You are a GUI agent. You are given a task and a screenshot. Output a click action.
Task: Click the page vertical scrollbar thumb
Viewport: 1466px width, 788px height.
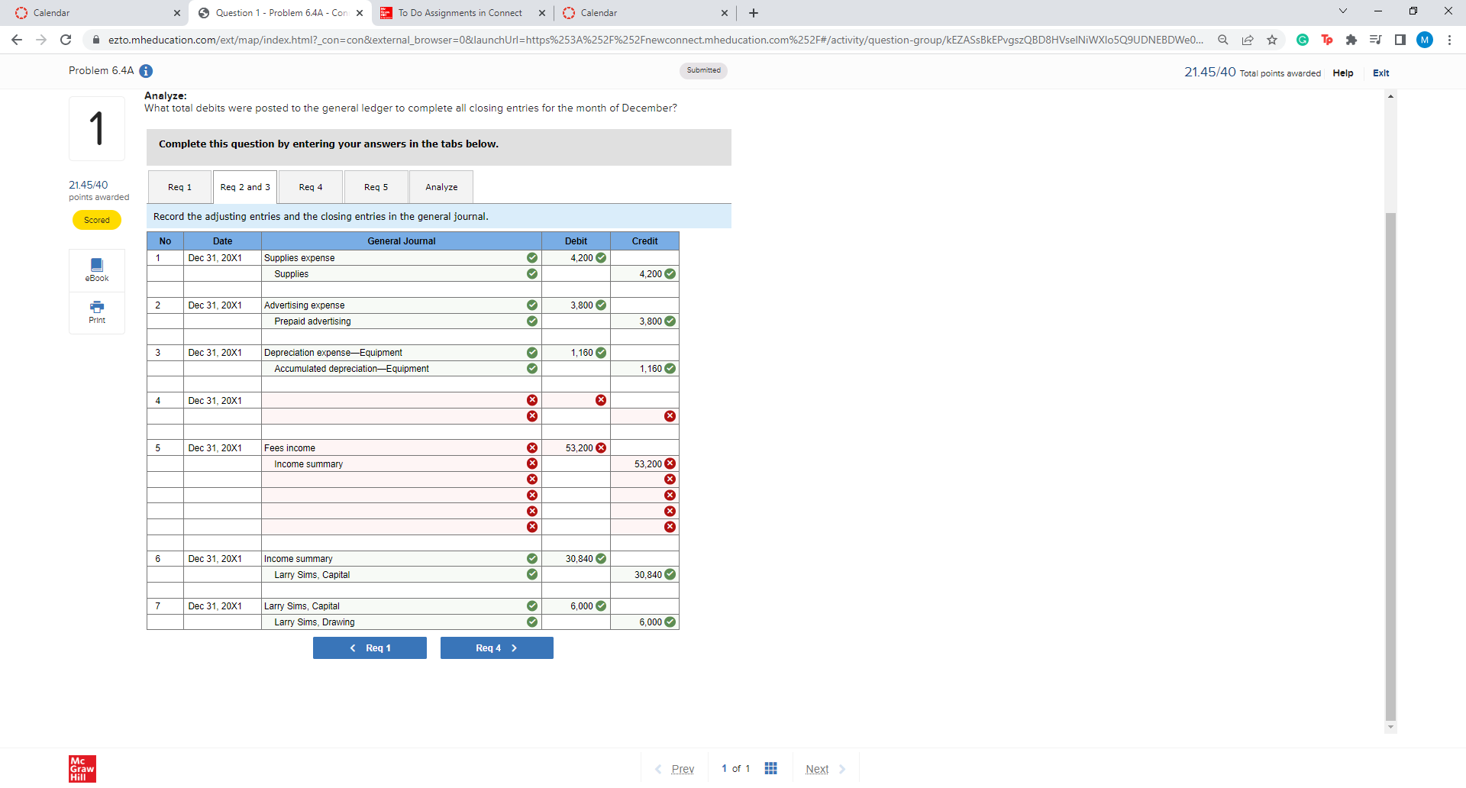click(x=1390, y=466)
